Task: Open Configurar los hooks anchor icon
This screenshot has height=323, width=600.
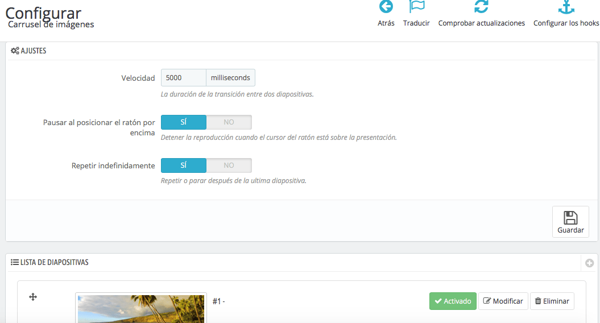Action: coord(566,6)
